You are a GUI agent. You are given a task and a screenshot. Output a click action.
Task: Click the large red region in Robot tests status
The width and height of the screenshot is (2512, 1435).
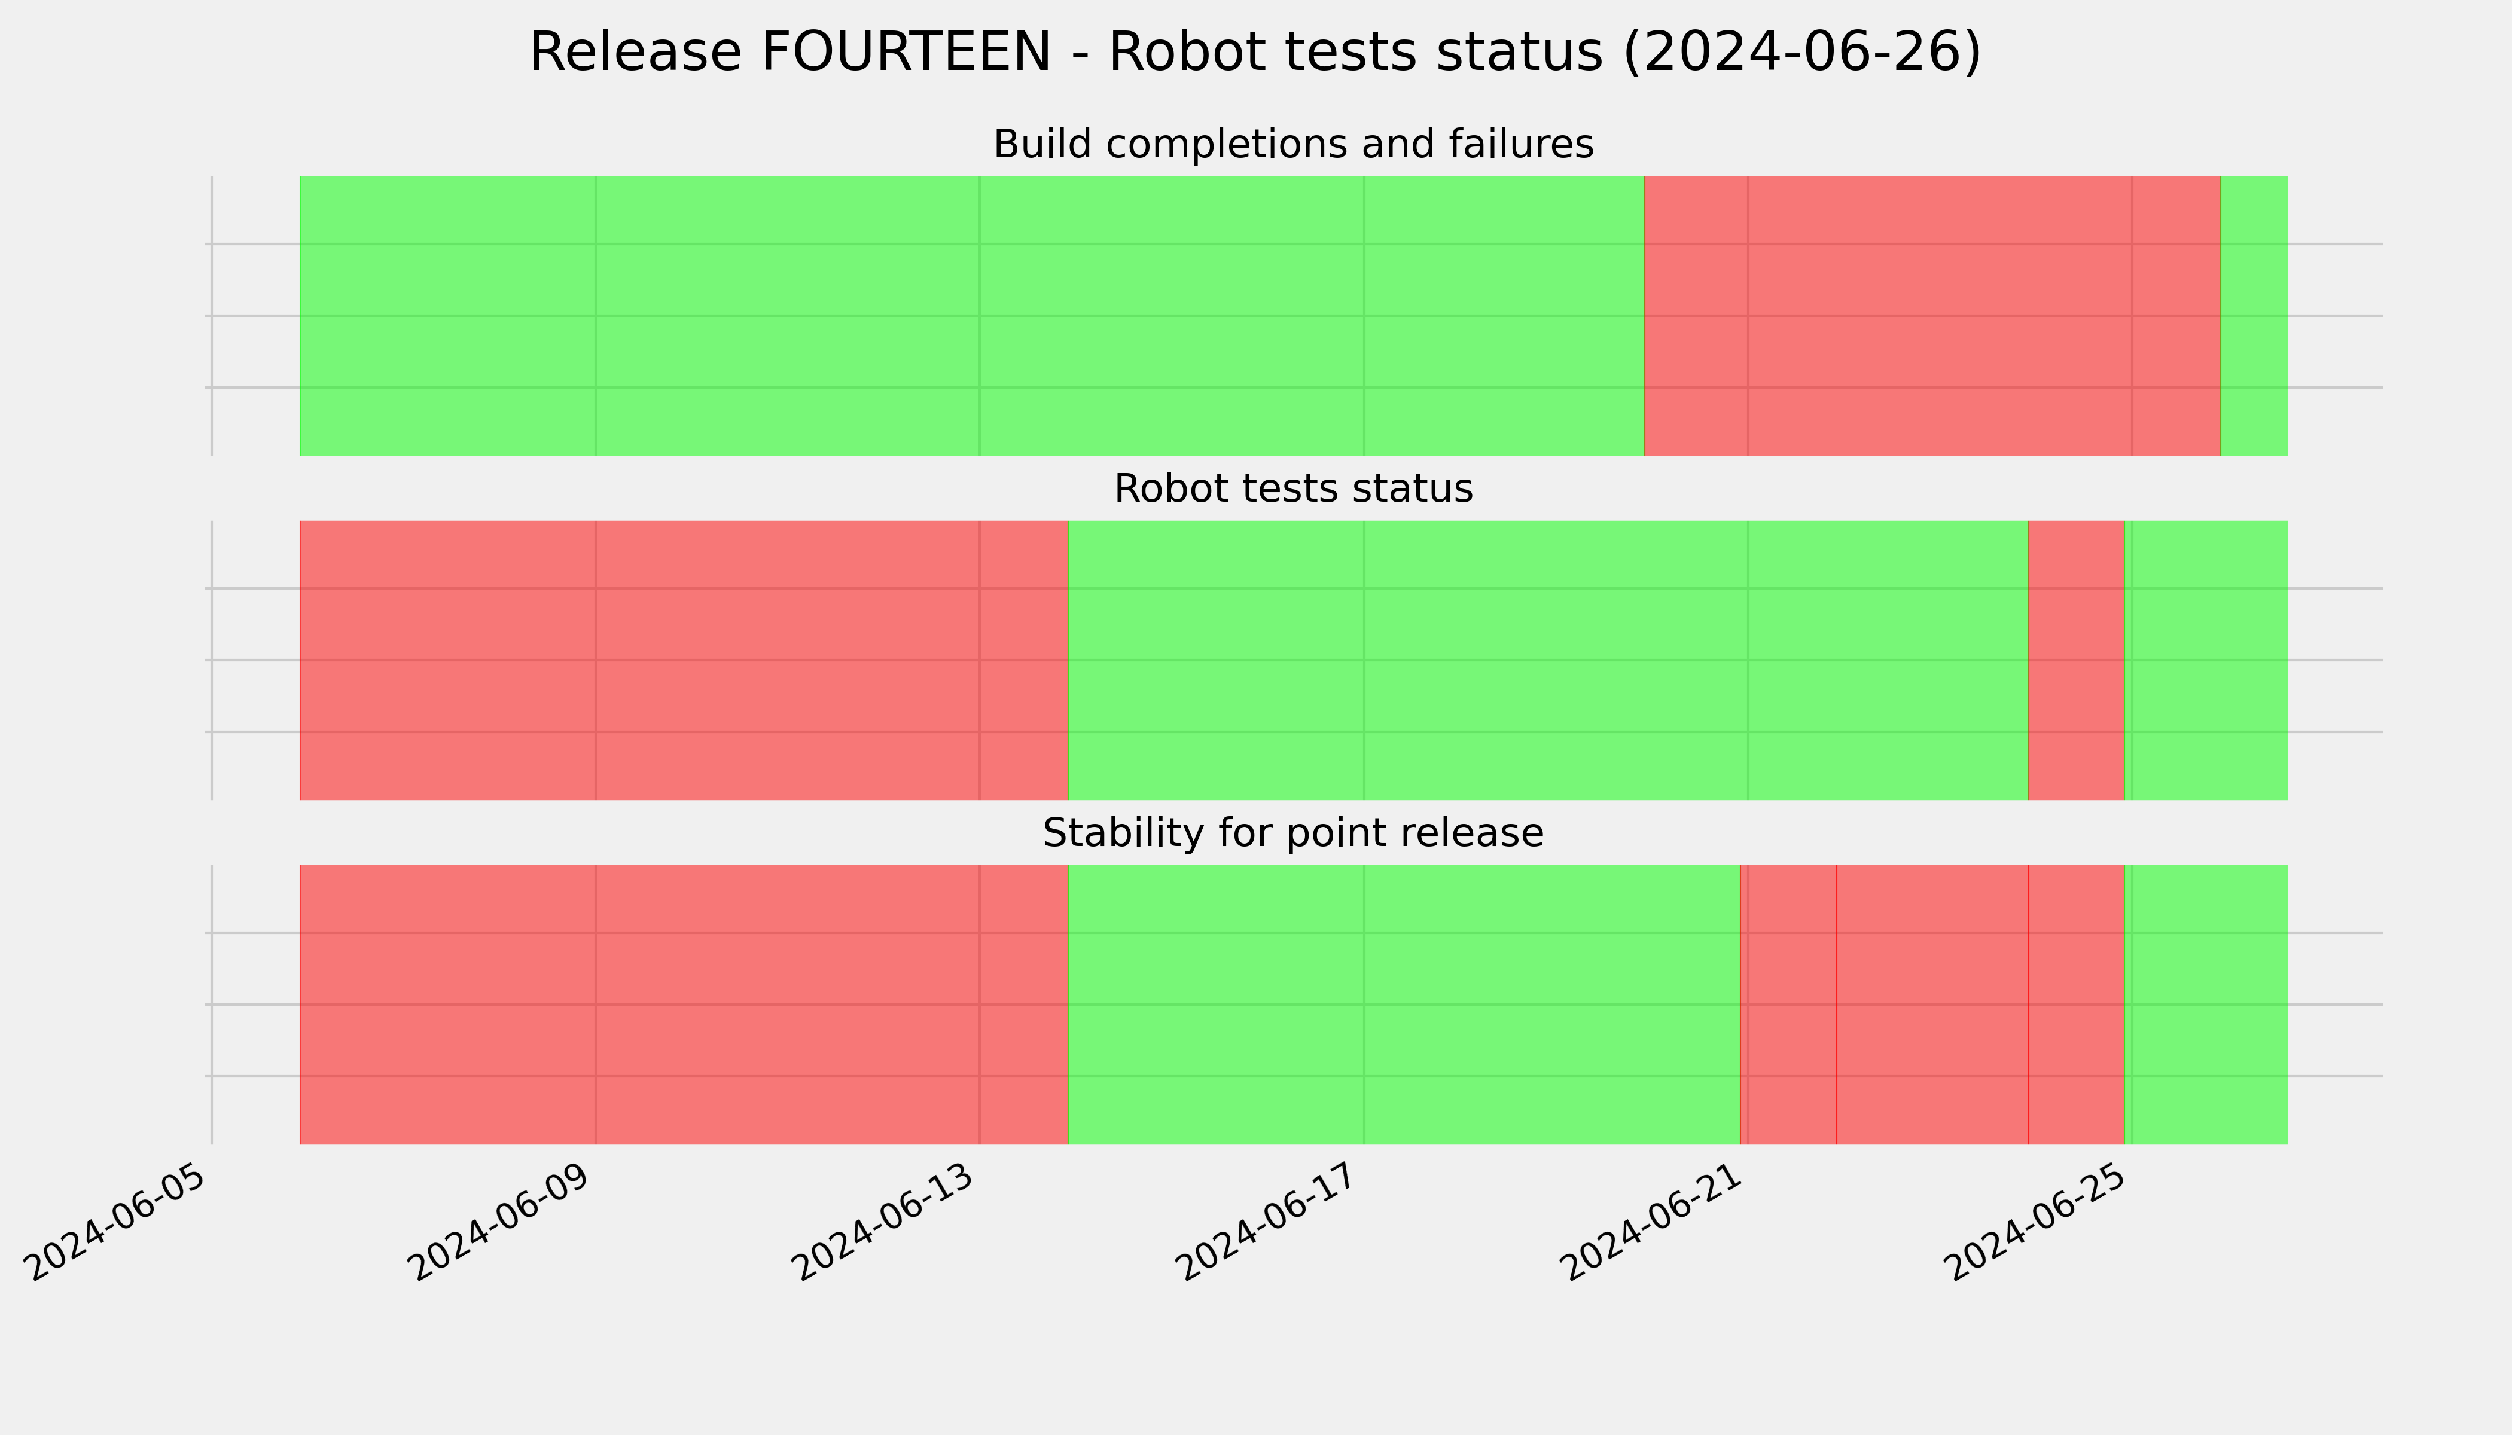(684, 660)
